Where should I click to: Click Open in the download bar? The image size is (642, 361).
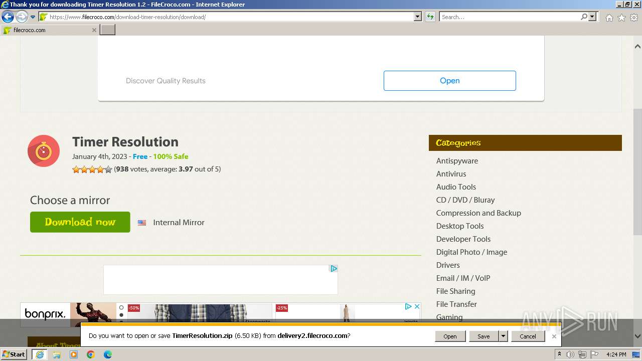coord(450,336)
